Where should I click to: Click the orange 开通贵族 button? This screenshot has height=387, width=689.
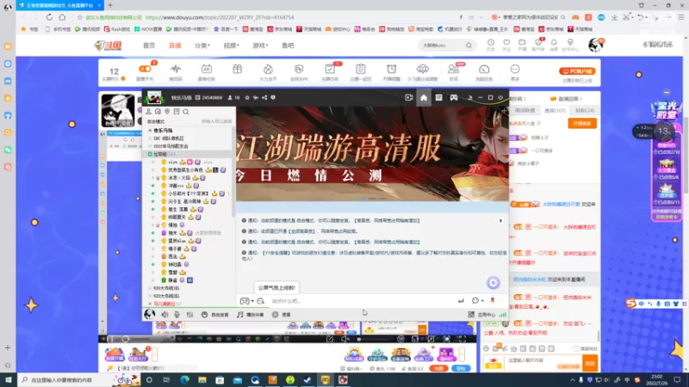coord(582,123)
